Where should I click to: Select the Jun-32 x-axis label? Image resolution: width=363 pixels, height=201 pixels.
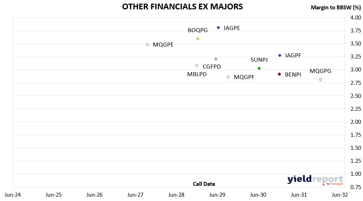pyautogui.click(x=340, y=195)
